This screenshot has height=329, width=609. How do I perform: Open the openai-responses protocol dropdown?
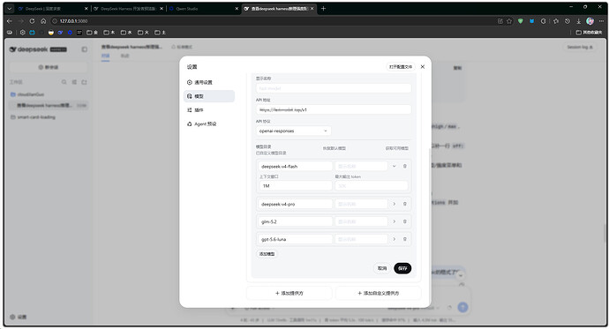click(293, 131)
